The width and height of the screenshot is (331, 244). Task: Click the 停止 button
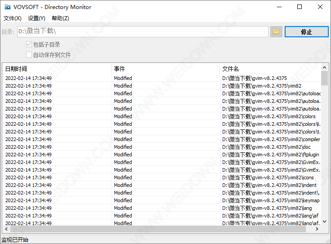307,31
